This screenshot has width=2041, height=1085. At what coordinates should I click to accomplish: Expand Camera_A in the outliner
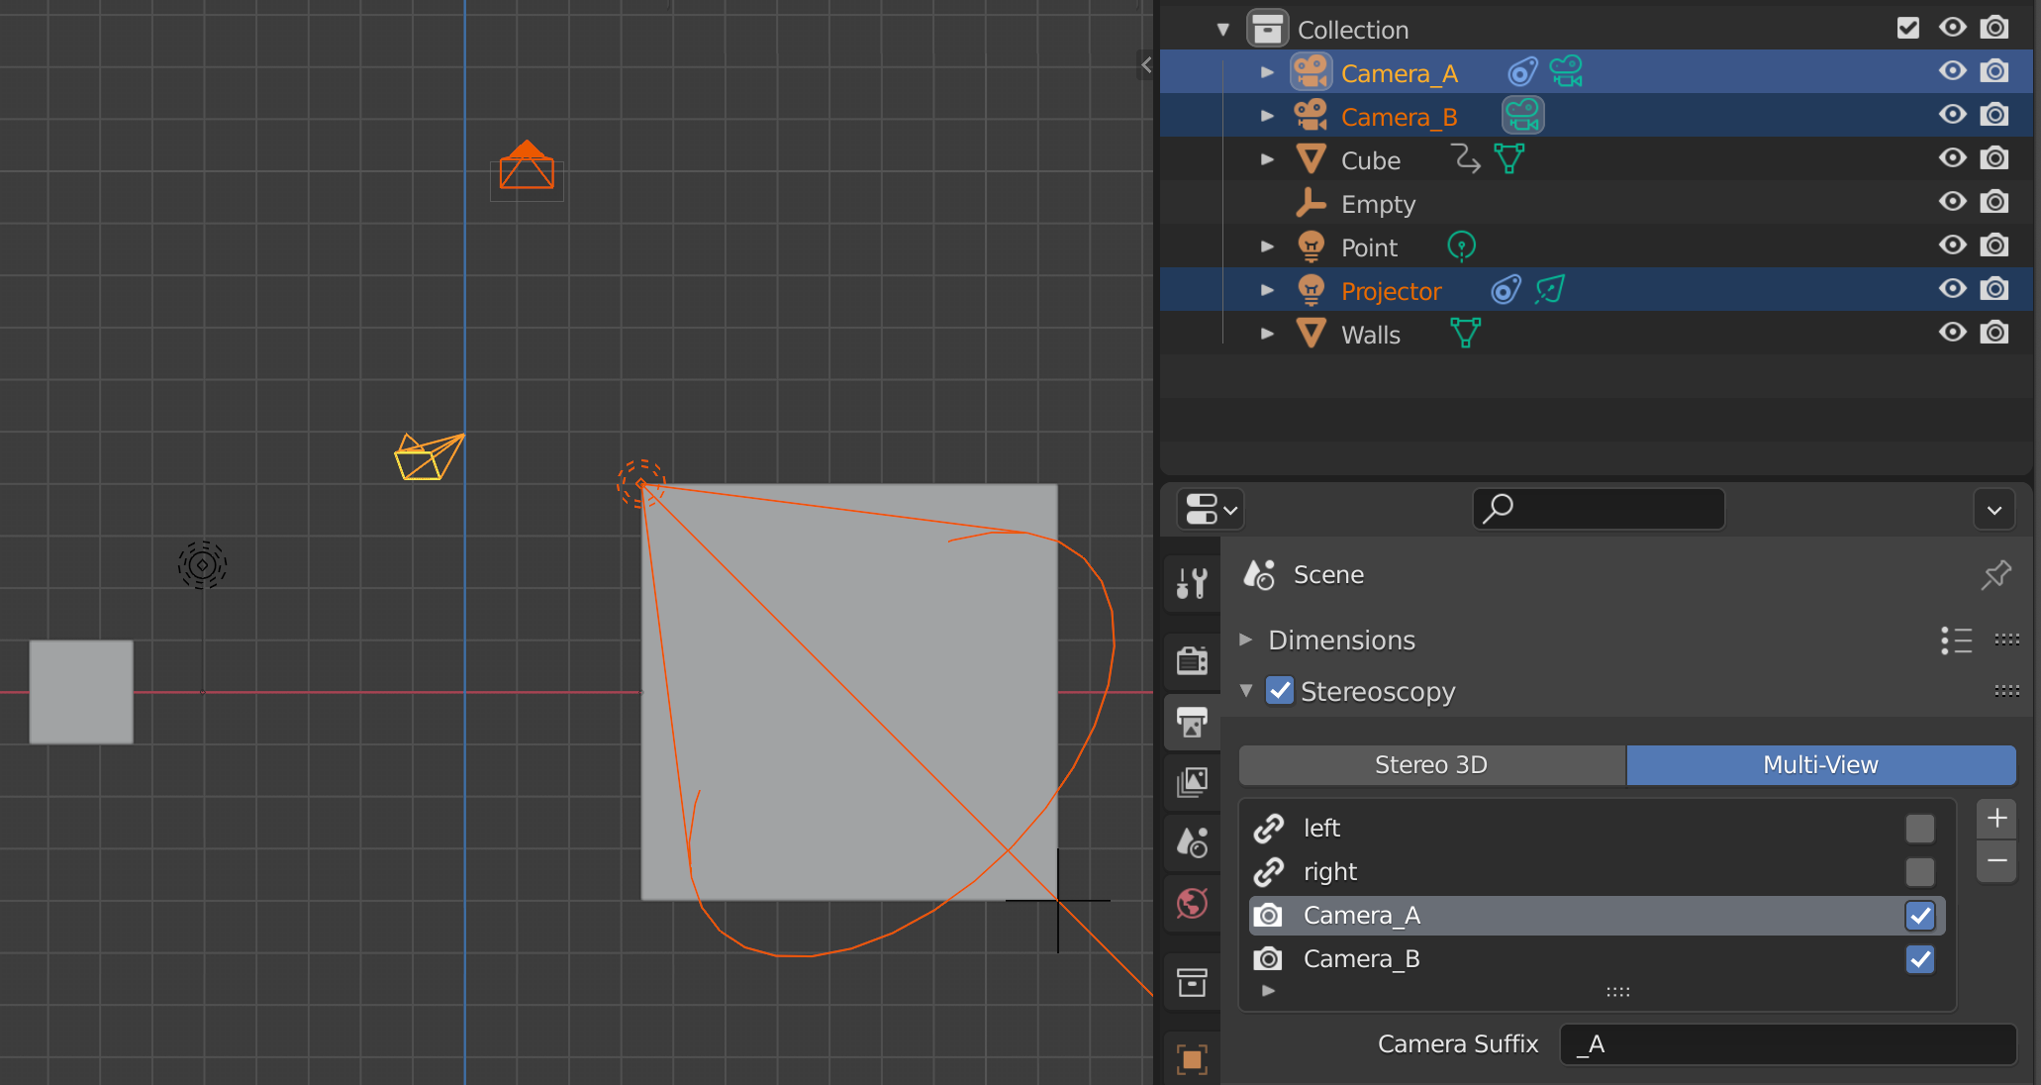tap(1267, 72)
